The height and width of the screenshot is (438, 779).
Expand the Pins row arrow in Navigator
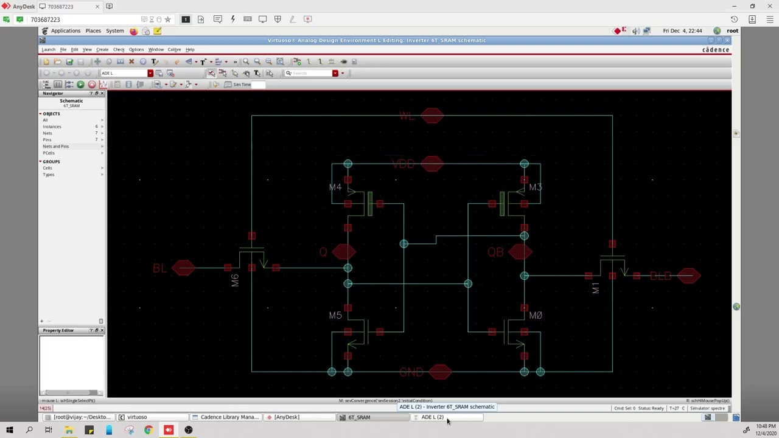point(102,140)
